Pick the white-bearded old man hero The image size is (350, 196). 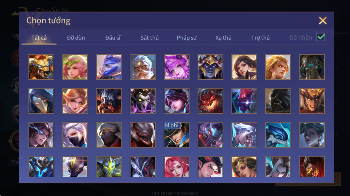[143, 67]
